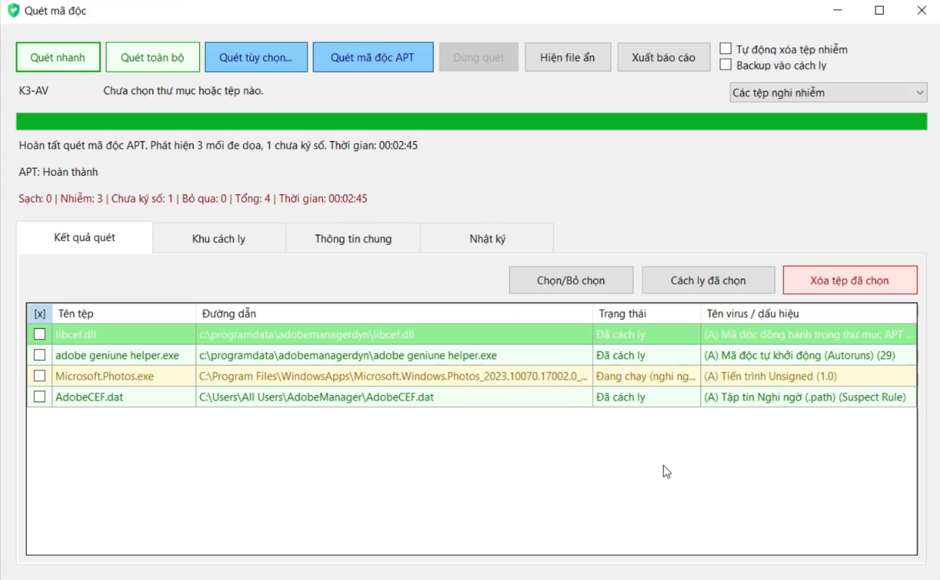Image resolution: width=940 pixels, height=580 pixels.
Task: Click the Đường dẫn column header
Action: click(394, 313)
